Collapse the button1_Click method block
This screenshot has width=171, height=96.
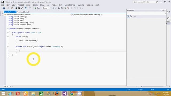[x=8, y=47]
